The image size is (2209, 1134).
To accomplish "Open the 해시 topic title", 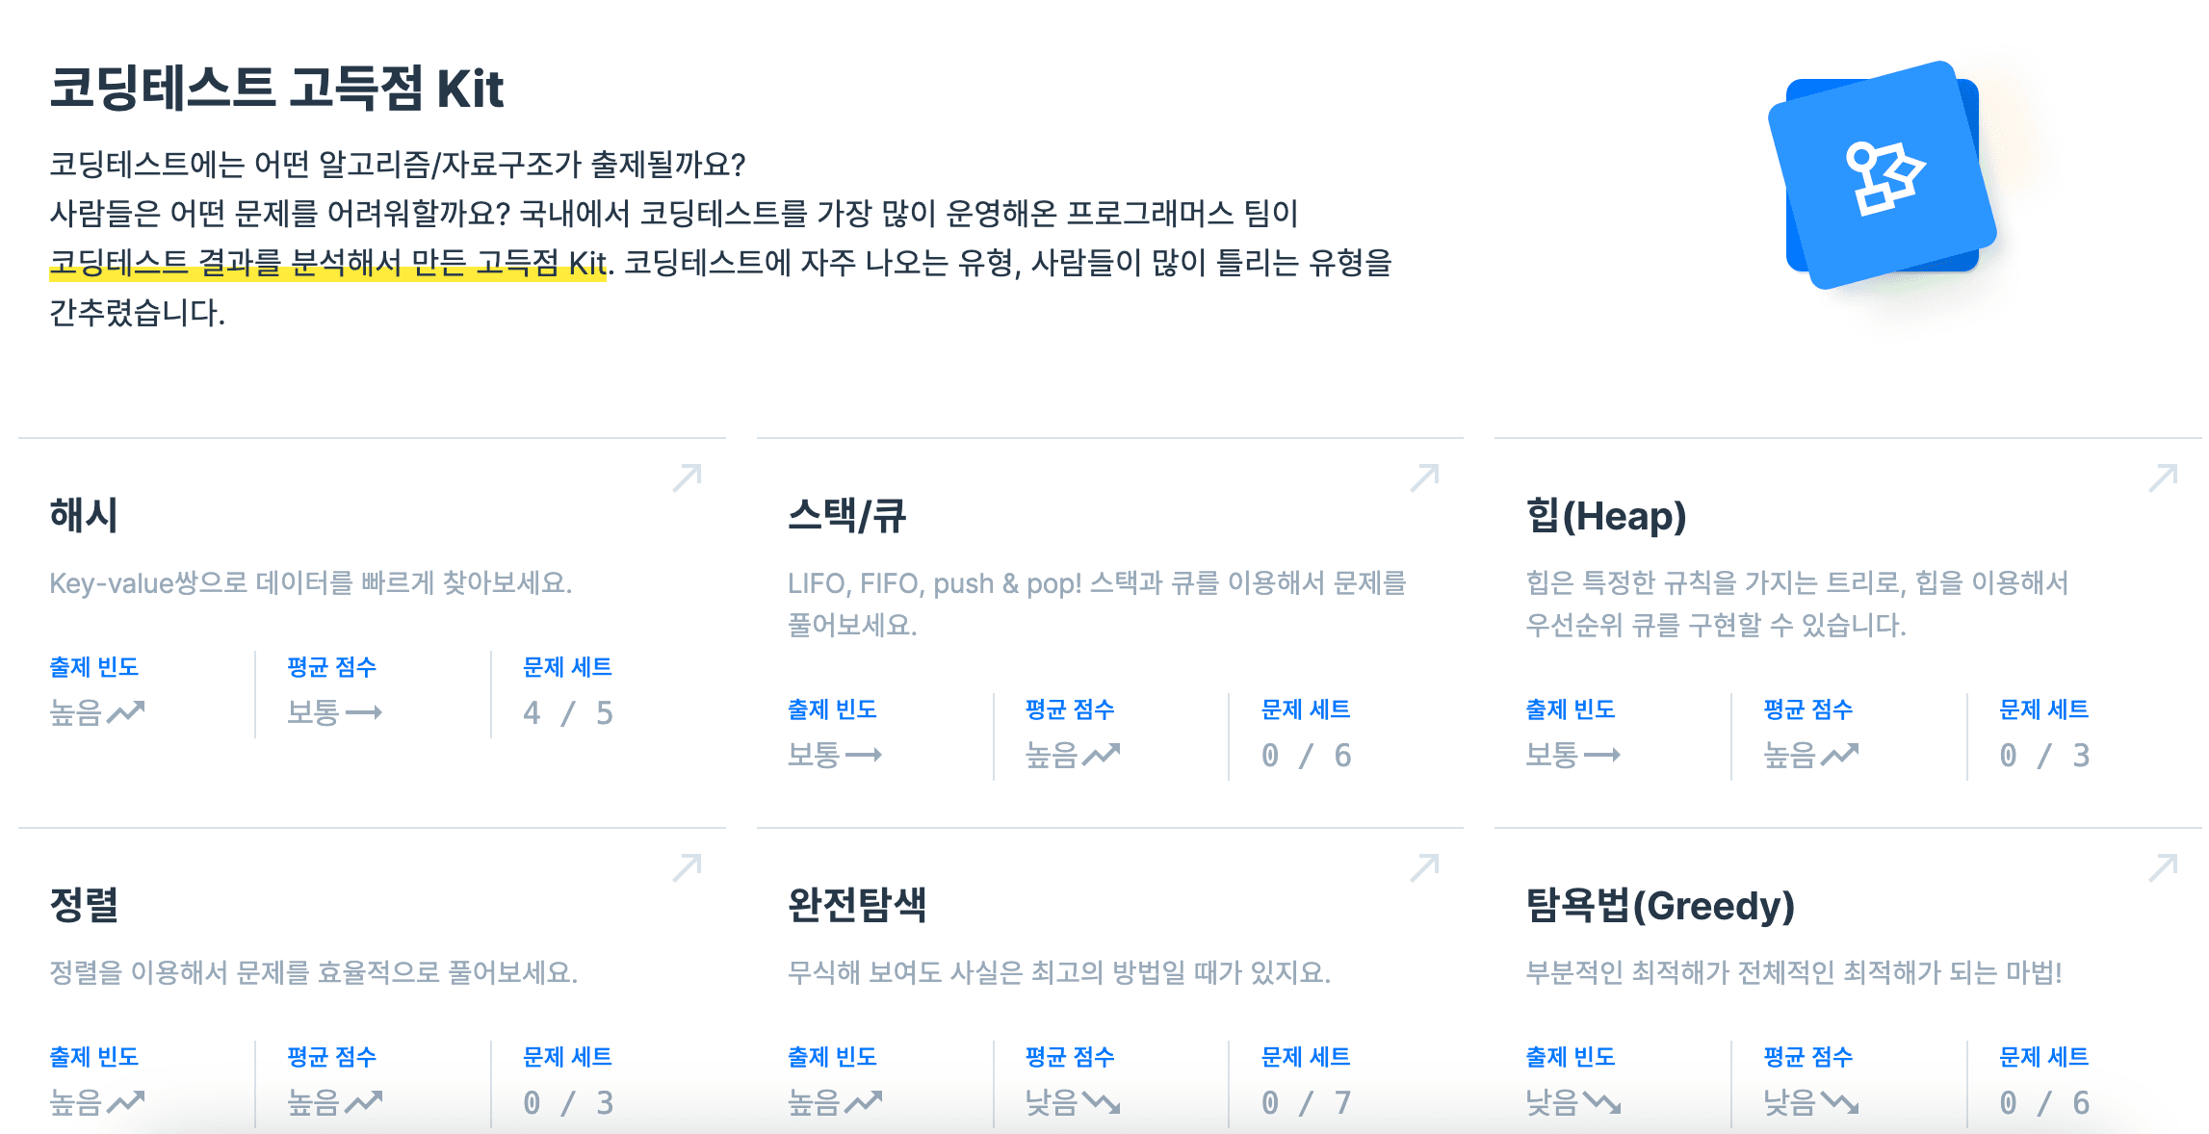I will 84,516.
